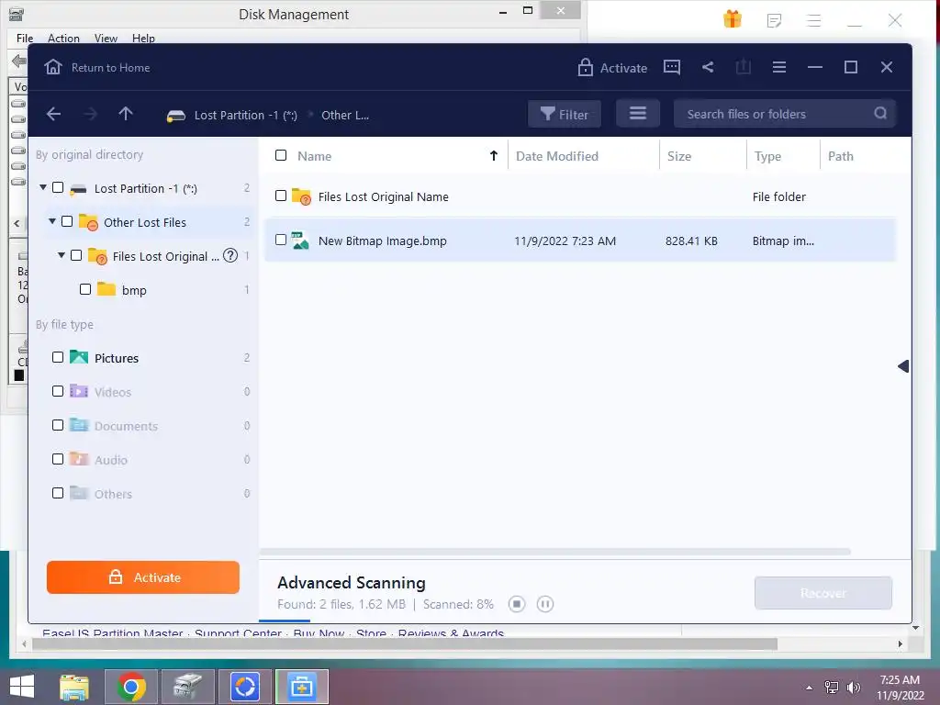The width and height of the screenshot is (940, 705).
Task: Click the name sort arrow in Name column
Action: [x=493, y=156]
